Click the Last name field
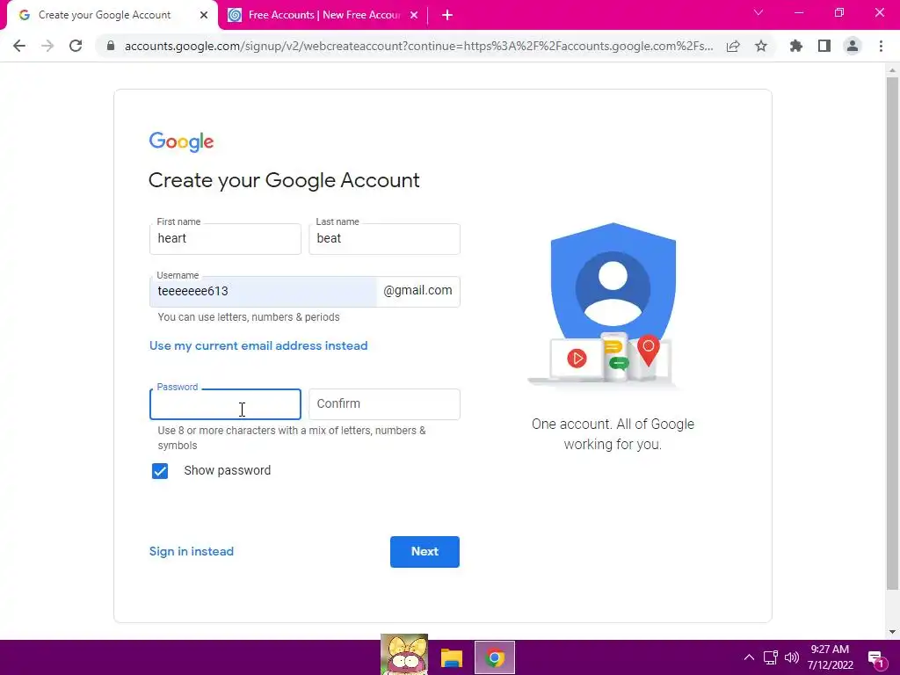The image size is (900, 675). click(x=384, y=239)
